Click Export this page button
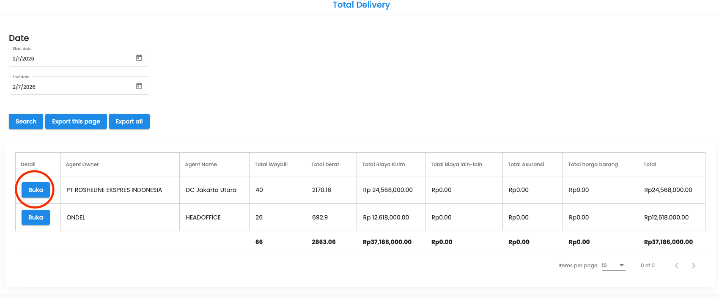Image resolution: width=719 pixels, height=299 pixels. [76, 121]
